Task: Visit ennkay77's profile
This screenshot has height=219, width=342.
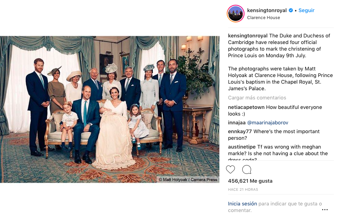Action: click(x=240, y=132)
